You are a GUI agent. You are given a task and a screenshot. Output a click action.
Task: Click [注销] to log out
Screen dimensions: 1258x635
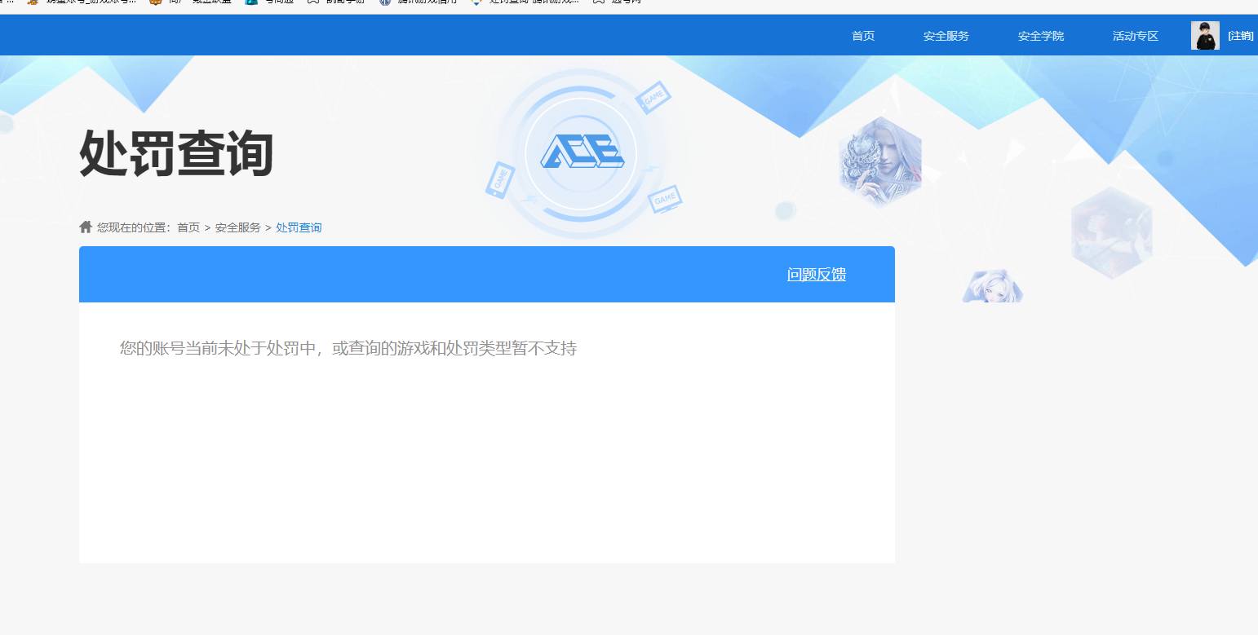coord(1240,35)
